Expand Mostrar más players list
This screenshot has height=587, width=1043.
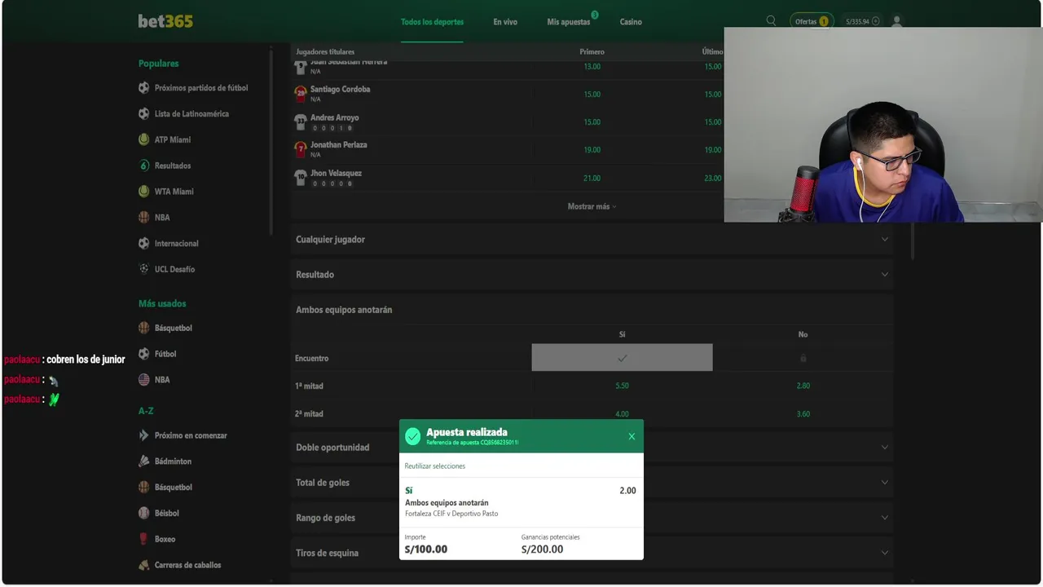tap(592, 206)
